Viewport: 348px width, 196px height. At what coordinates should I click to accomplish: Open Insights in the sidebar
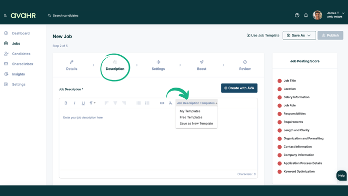click(x=18, y=74)
